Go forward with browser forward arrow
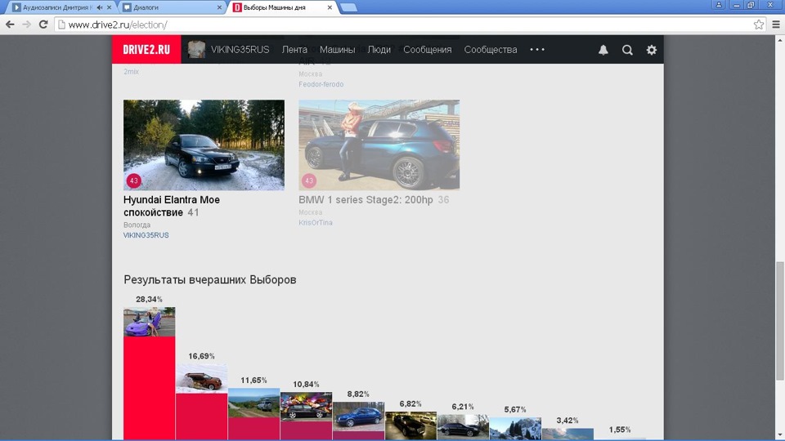This screenshot has height=441, width=785. 26,24
